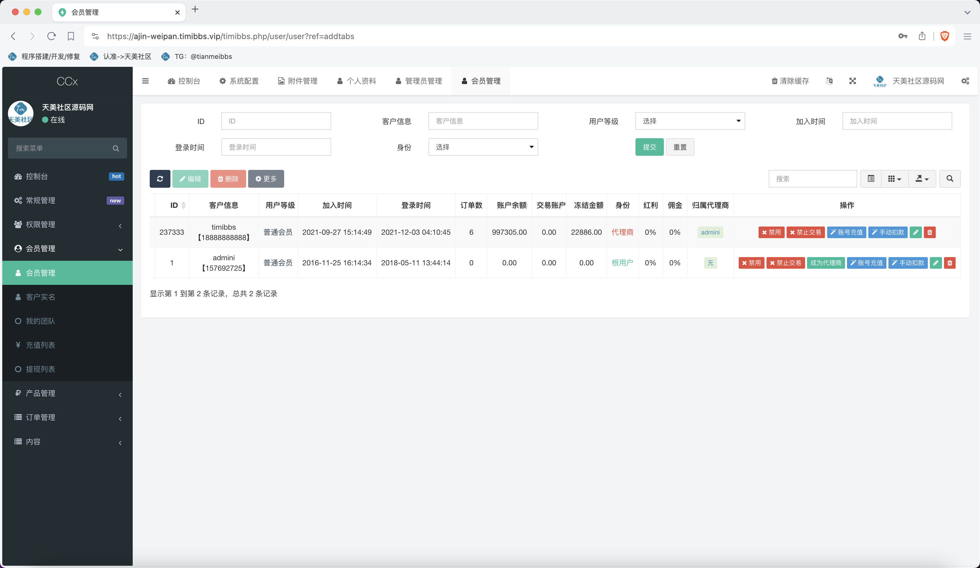980x568 pixels.
Task: Click the browser bookmark icon
Action: click(x=71, y=36)
